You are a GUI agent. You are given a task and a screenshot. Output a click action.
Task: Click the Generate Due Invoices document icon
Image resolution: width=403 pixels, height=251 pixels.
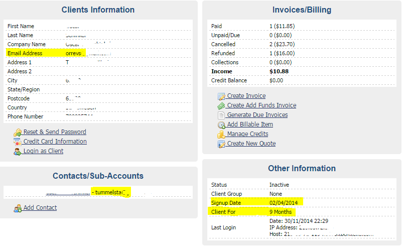tap(221, 115)
